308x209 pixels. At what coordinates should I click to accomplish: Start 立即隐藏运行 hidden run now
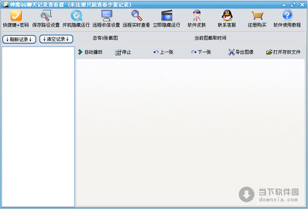click(166, 19)
